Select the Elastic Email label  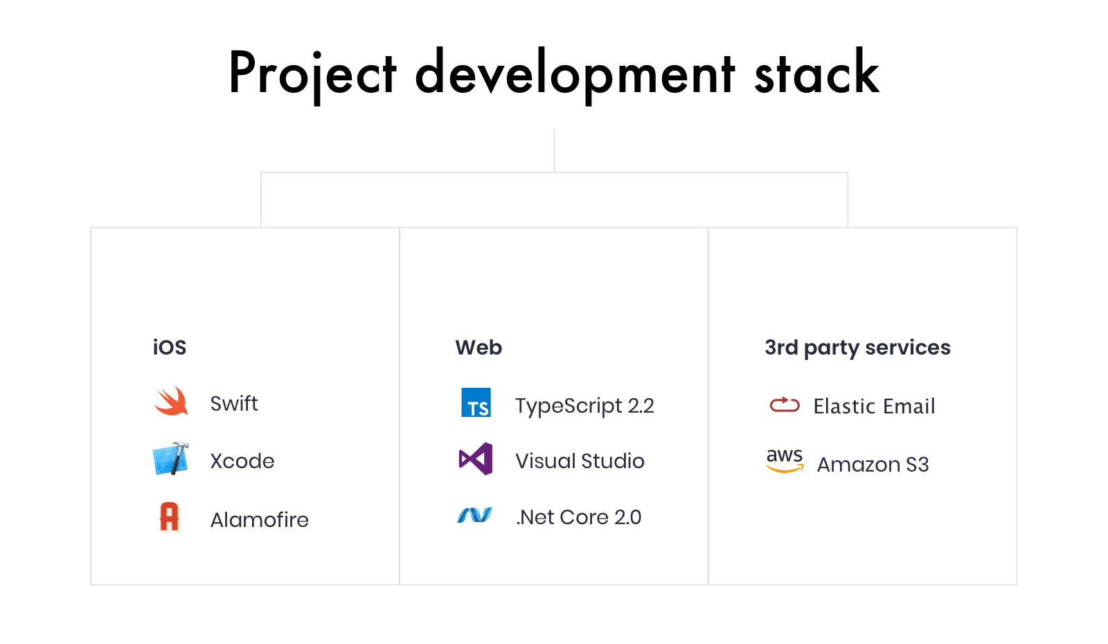coord(874,406)
